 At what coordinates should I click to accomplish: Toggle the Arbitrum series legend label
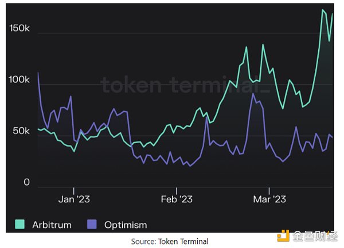52,225
